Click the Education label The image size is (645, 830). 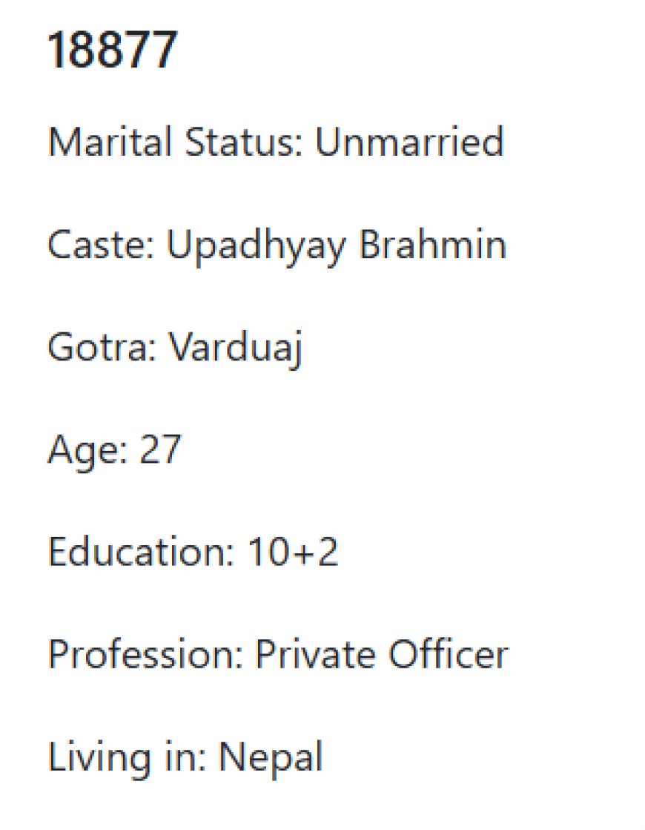(x=141, y=552)
